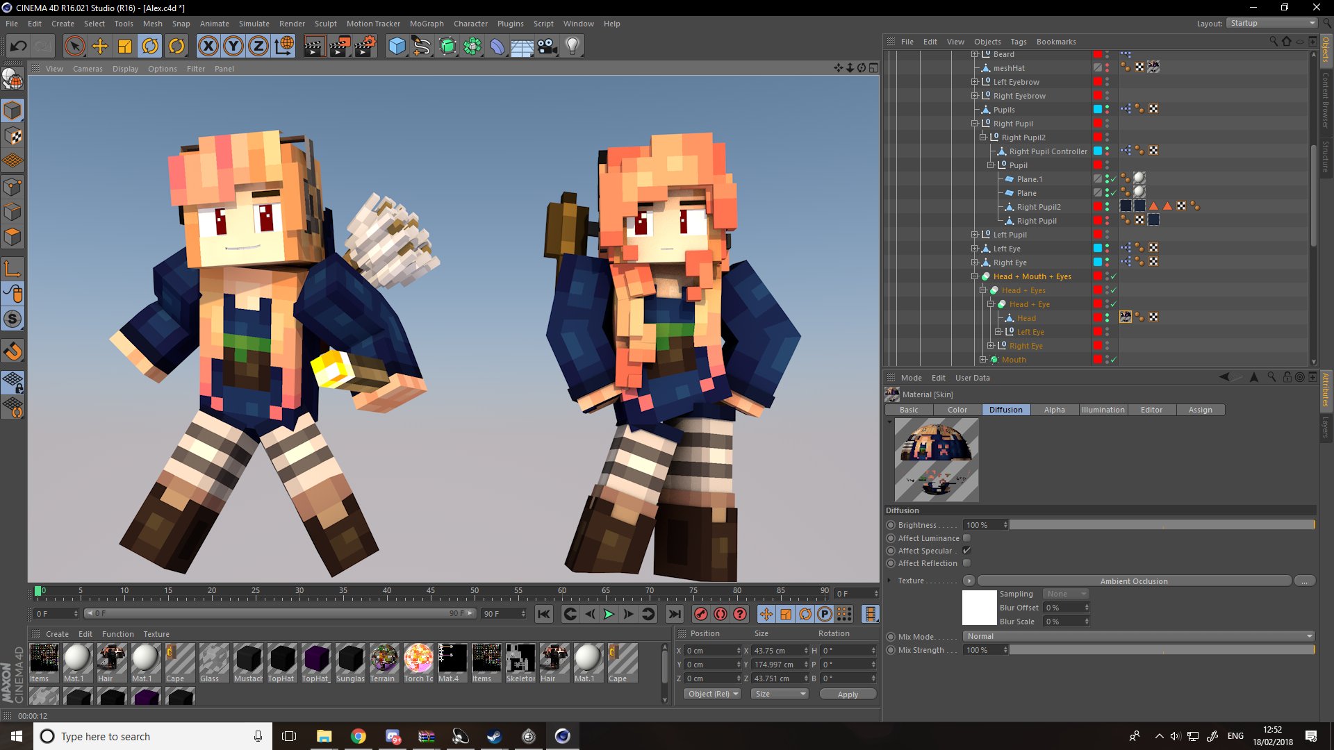Open the Camera object icon
This screenshot has width=1334, height=750.
coord(547,47)
